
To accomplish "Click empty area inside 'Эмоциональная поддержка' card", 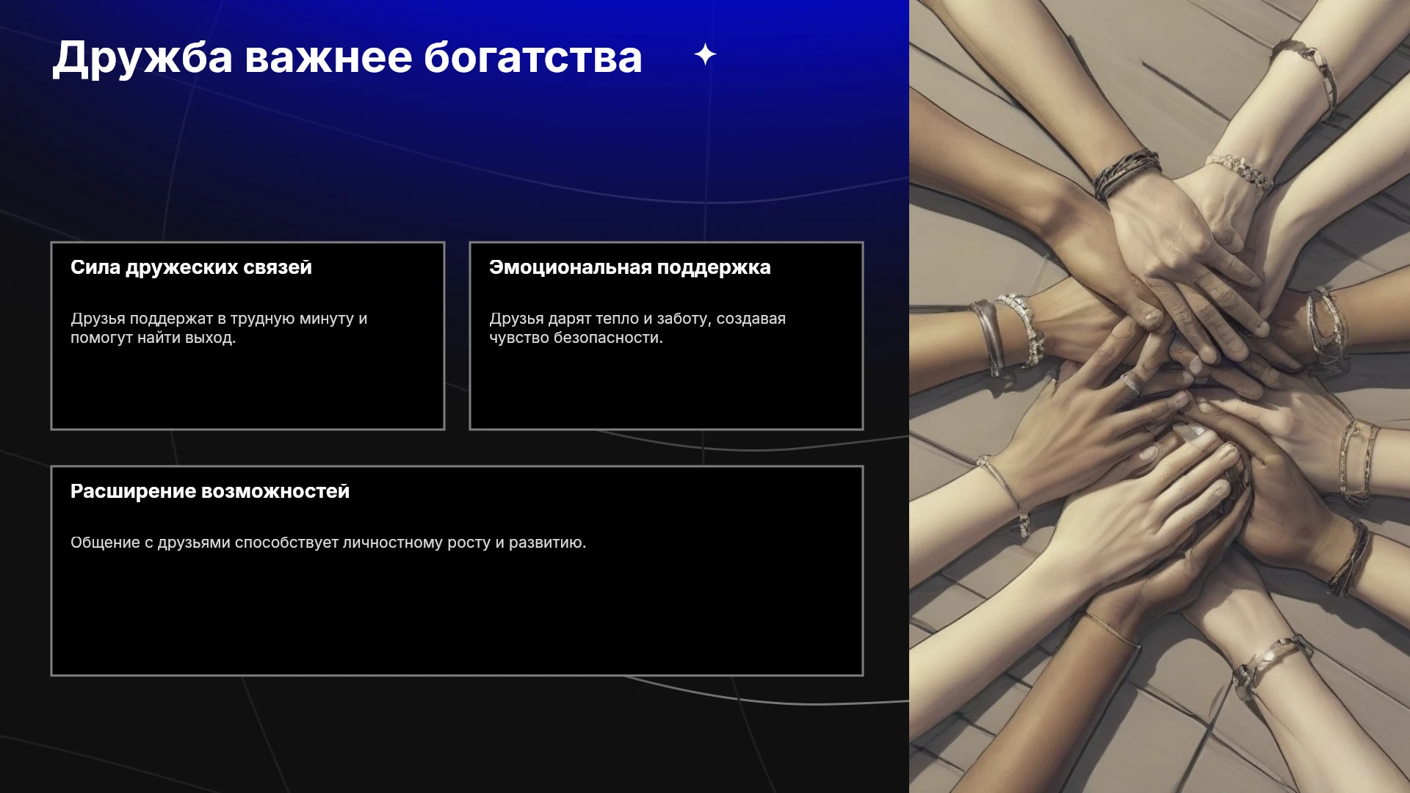I will click(x=666, y=389).
